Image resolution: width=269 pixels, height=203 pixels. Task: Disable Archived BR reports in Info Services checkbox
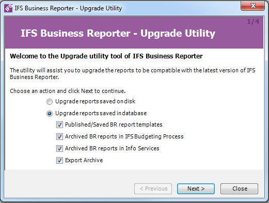59,149
